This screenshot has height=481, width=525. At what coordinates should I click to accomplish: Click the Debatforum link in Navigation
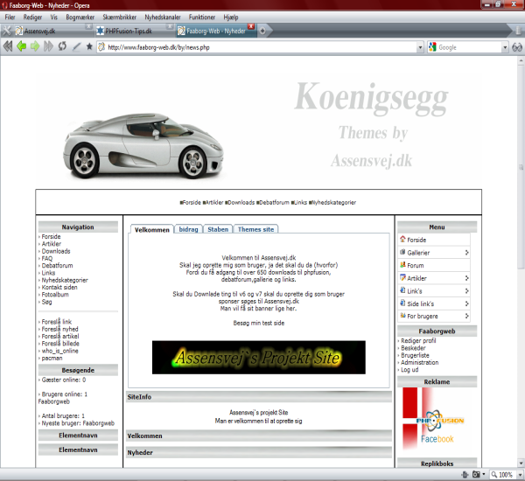[x=57, y=265]
